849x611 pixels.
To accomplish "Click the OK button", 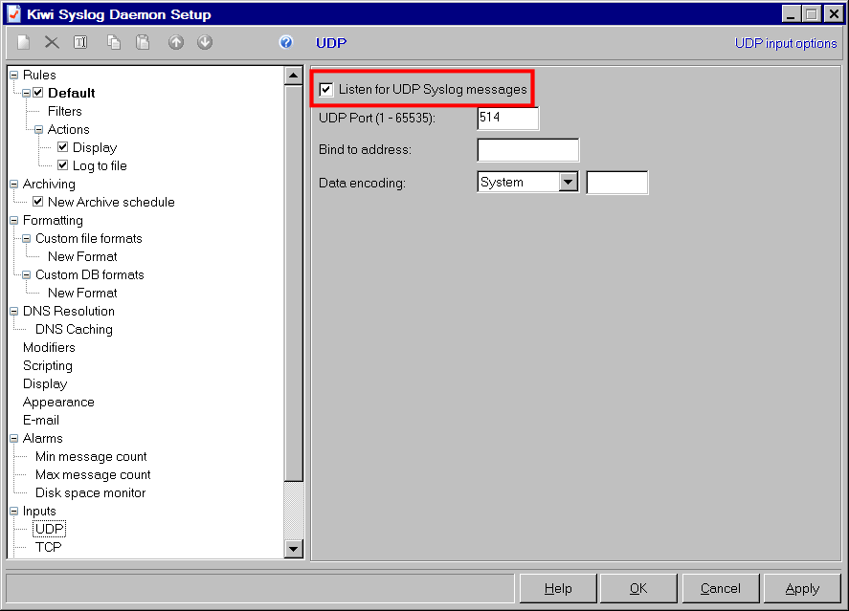I will coord(638,588).
